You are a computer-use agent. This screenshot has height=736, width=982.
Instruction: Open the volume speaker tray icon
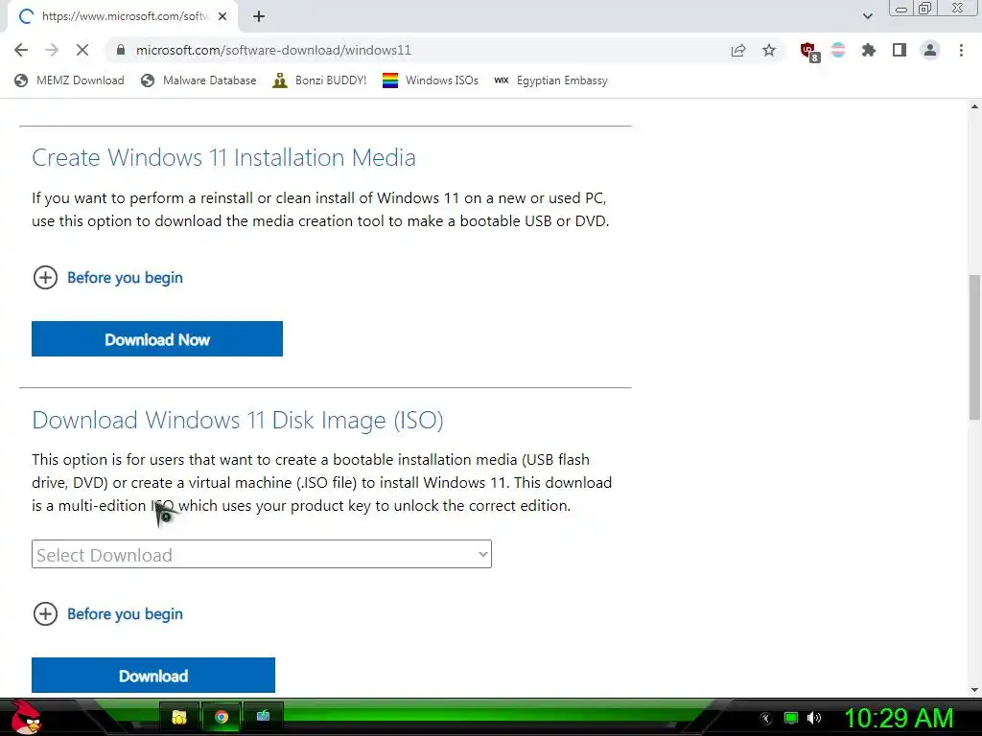pos(814,718)
